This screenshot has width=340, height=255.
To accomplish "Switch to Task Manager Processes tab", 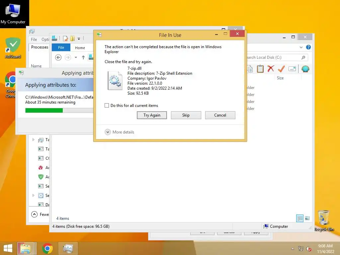I will pos(40,47).
